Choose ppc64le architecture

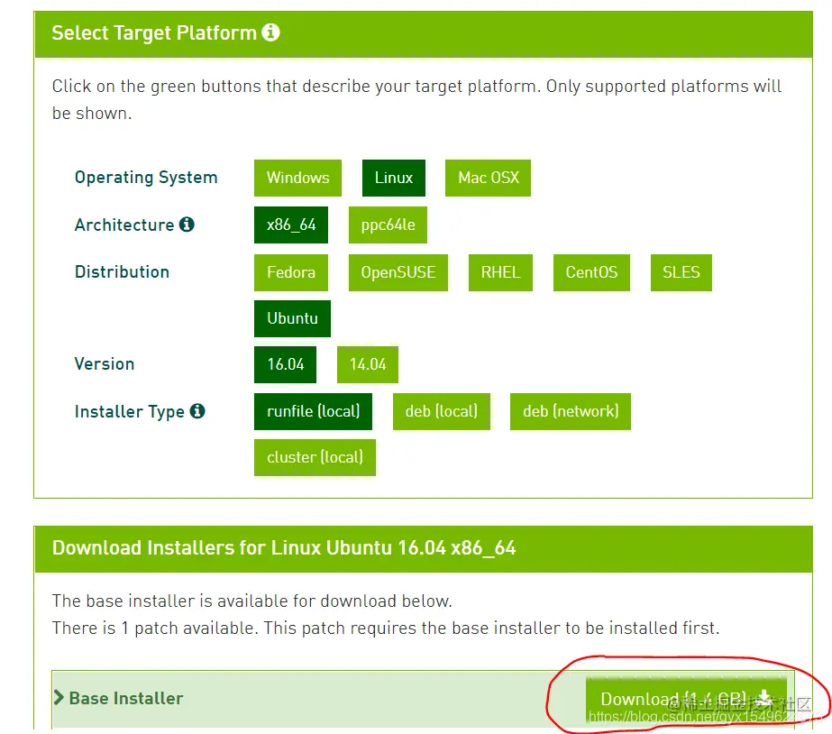388,225
